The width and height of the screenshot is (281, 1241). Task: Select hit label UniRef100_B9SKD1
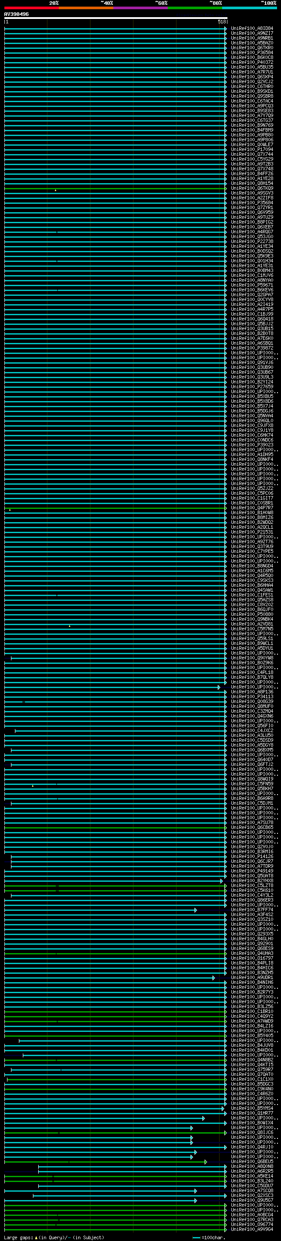point(252,91)
